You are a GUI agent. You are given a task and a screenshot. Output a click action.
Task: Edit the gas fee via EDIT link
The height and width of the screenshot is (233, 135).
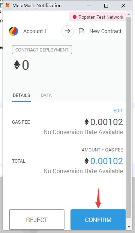click(x=118, y=111)
